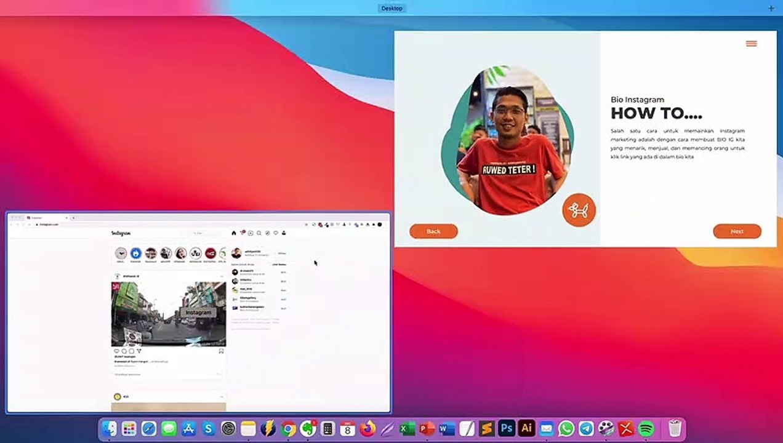The image size is (783, 443).
Task: Launch Safari from the dock
Action: tap(149, 429)
